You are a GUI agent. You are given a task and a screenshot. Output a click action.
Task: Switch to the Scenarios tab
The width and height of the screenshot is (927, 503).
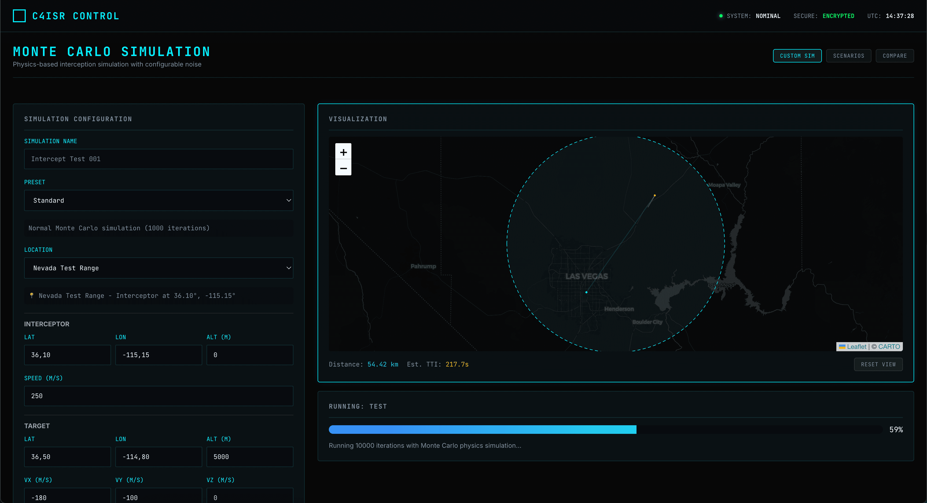849,56
